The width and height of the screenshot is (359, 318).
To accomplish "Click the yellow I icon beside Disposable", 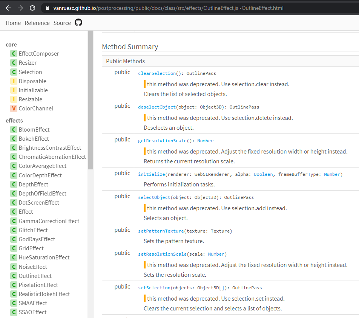I will pos(14,81).
